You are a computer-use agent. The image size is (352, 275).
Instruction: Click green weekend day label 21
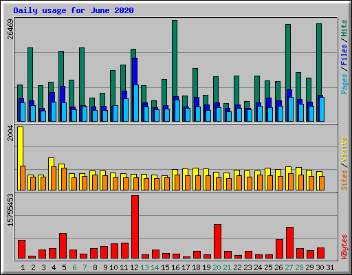click(x=227, y=267)
